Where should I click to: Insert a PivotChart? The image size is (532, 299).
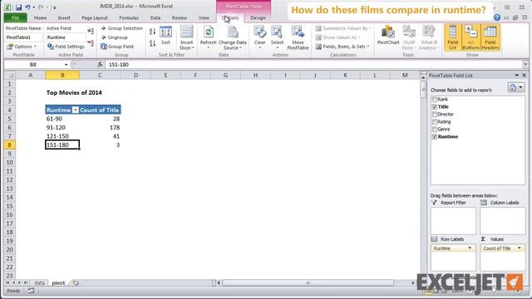[388, 36]
